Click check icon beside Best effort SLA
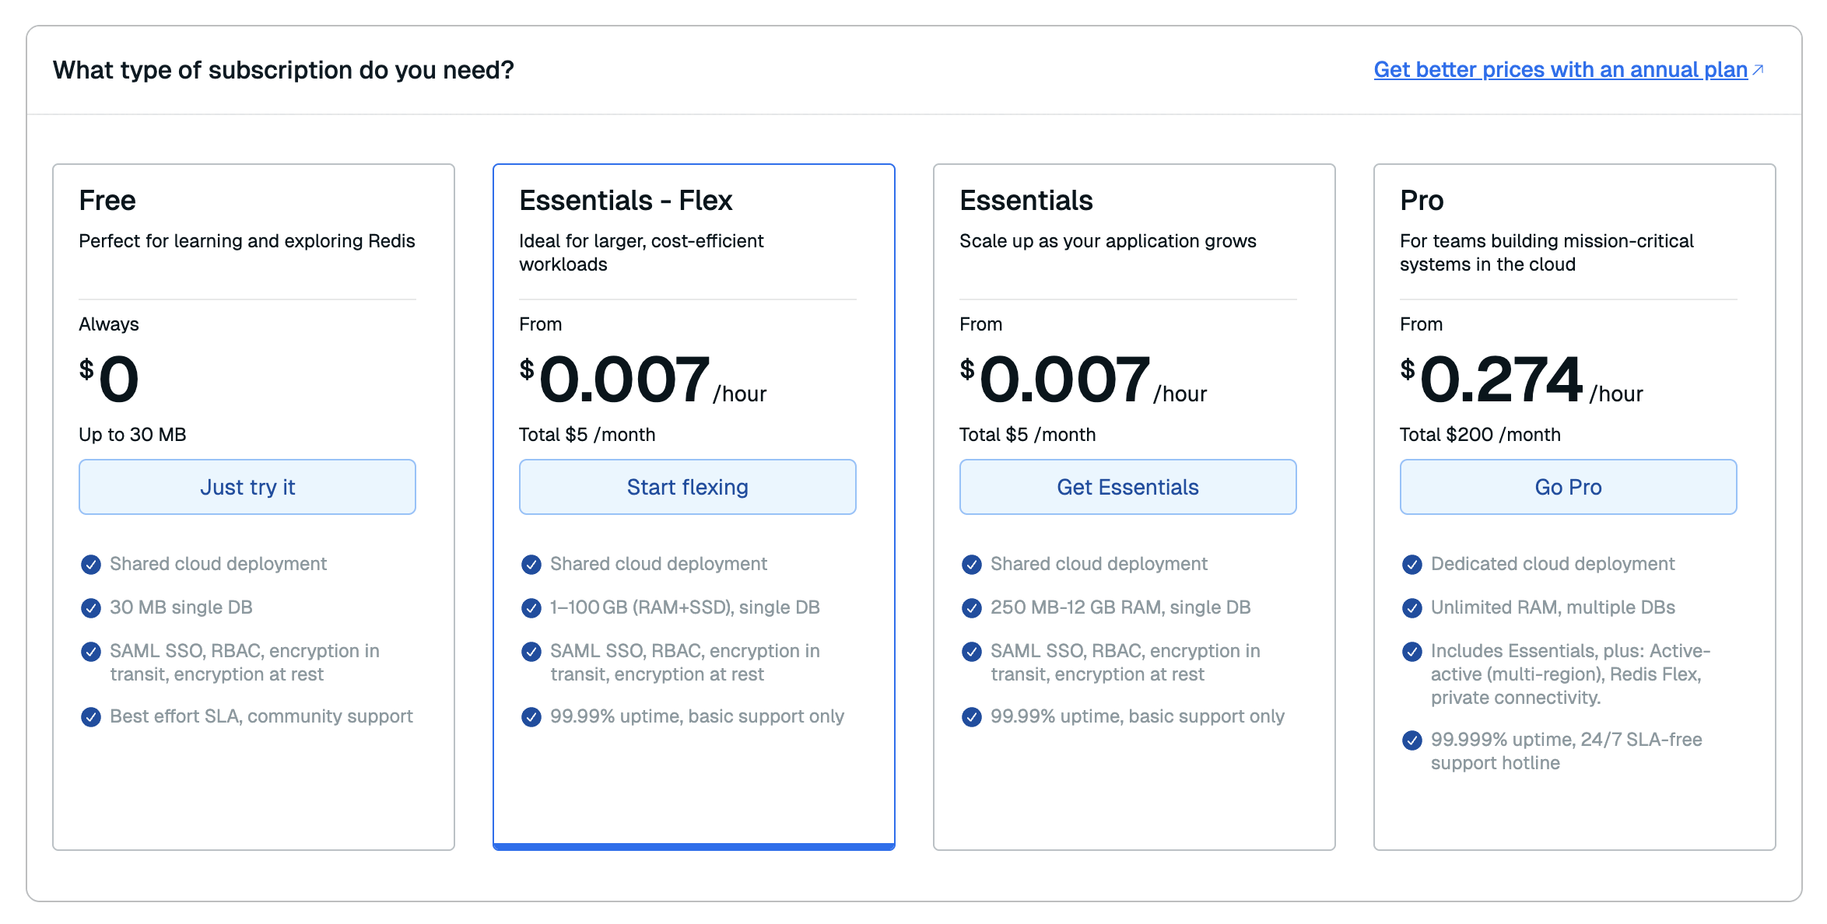 pyautogui.click(x=91, y=717)
